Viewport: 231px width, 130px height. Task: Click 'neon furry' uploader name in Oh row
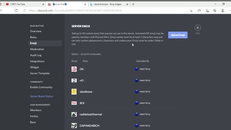pos(145,69)
